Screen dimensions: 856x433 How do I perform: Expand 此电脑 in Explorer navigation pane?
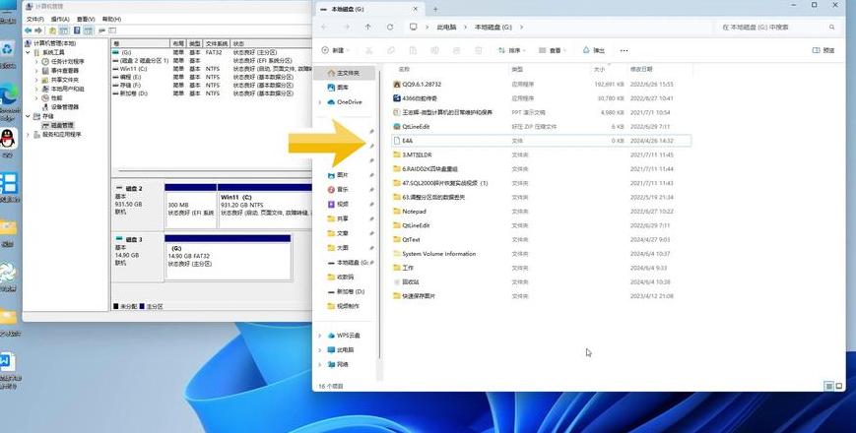[320, 349]
